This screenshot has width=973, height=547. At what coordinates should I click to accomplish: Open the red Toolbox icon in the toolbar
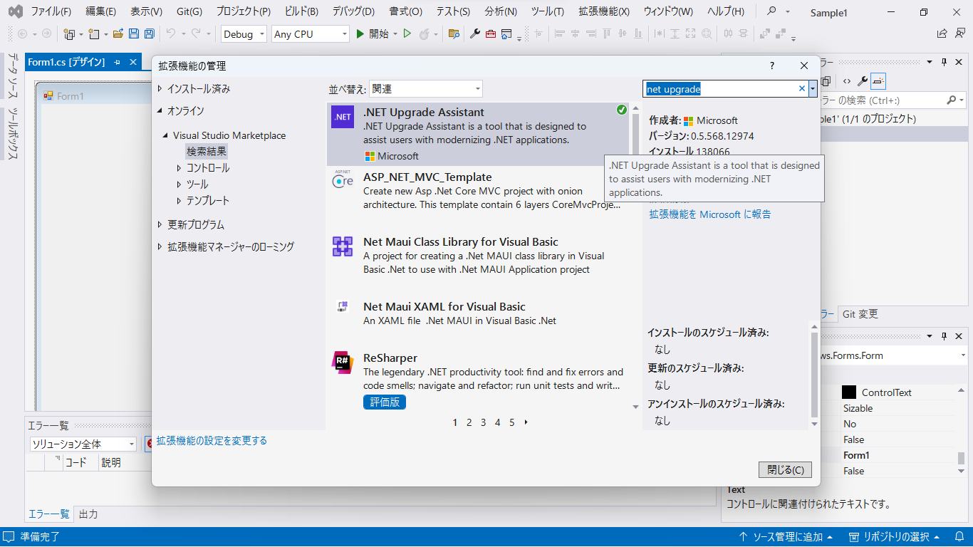(x=491, y=34)
